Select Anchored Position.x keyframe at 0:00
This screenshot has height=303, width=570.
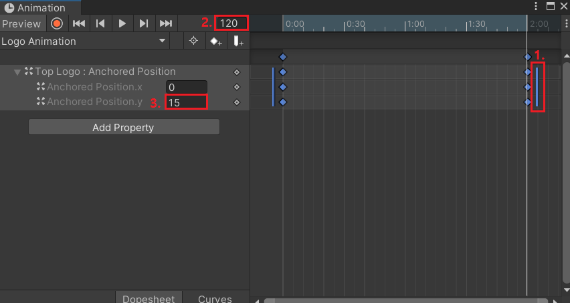click(283, 87)
